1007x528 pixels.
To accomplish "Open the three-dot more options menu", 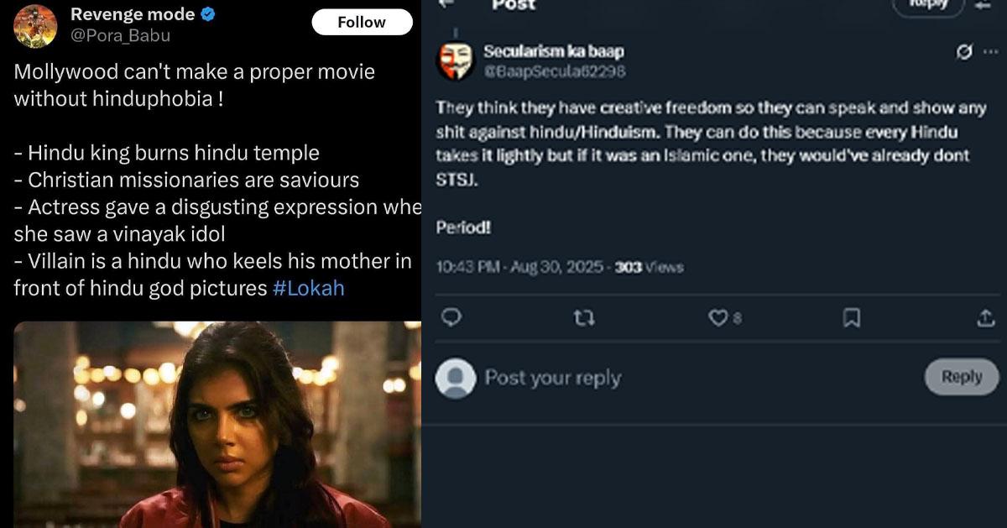I will pyautogui.click(x=990, y=52).
